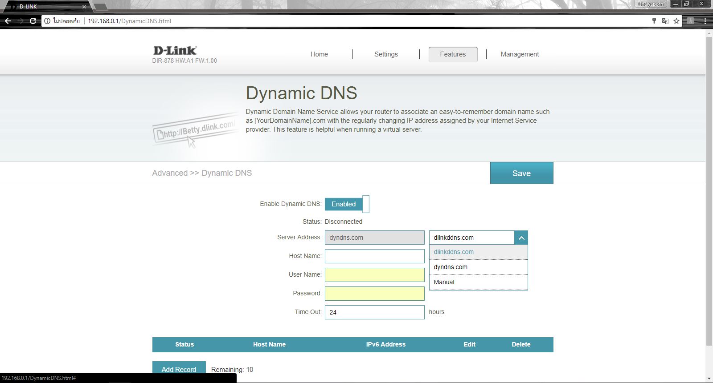Image resolution: width=713 pixels, height=383 pixels.
Task: Open a new browser tab
Action: click(100, 7)
